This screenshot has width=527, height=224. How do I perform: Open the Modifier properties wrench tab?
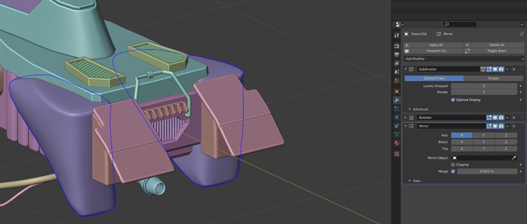(396, 100)
